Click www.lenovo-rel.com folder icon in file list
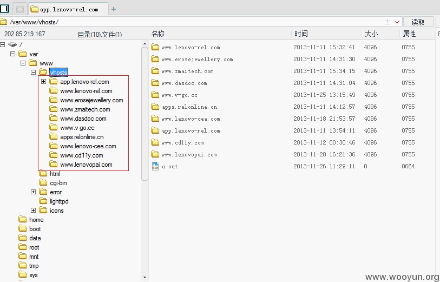Image resolution: width=440 pixels, height=282 pixels. coord(155,47)
